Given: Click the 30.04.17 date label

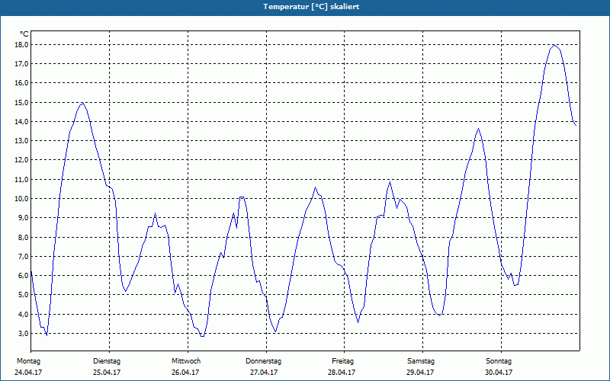Looking at the screenshot, I should [x=499, y=373].
